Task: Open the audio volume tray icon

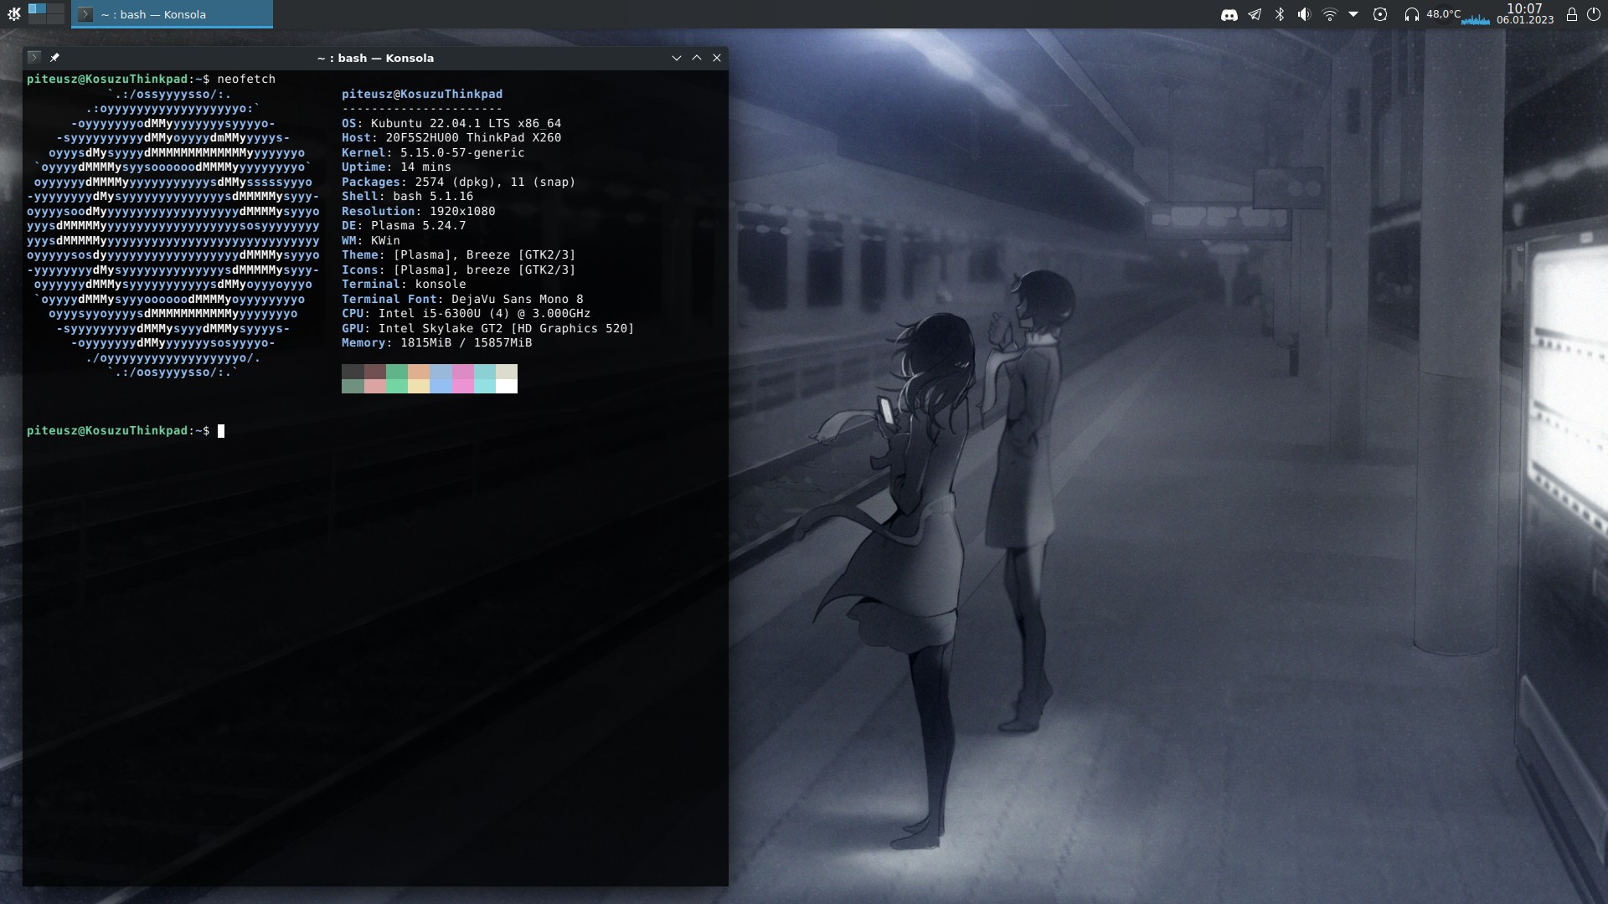Action: coord(1304,14)
